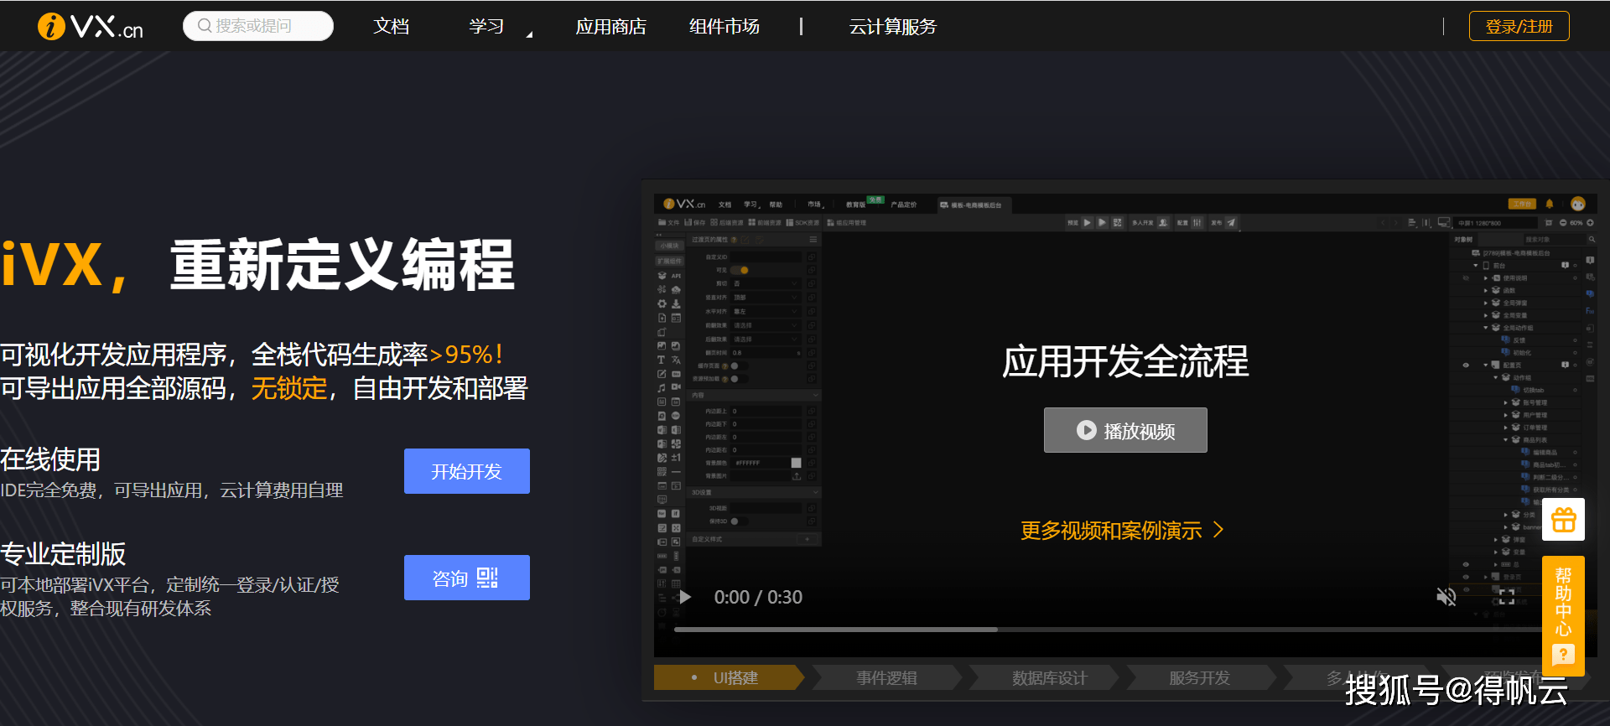Screen dimensions: 1610x726
Task: Open the 文档 menu item
Action: point(391,27)
